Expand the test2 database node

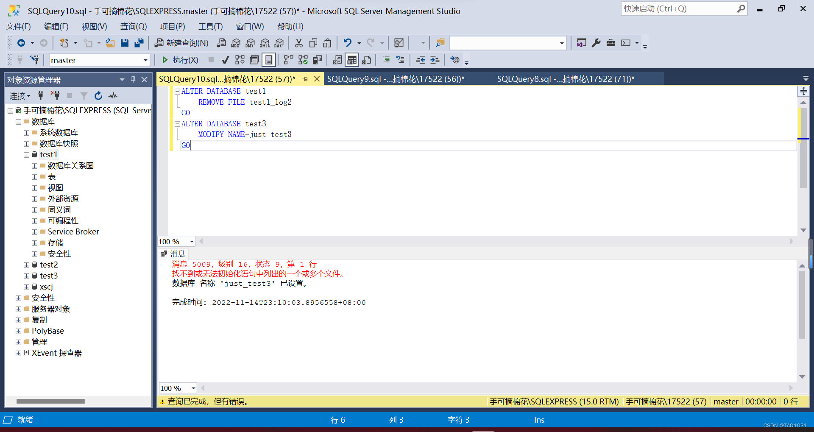pyautogui.click(x=26, y=265)
